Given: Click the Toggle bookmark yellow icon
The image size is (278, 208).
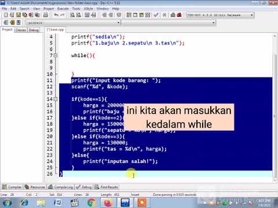Looking at the screenshot, I should coord(12,23).
